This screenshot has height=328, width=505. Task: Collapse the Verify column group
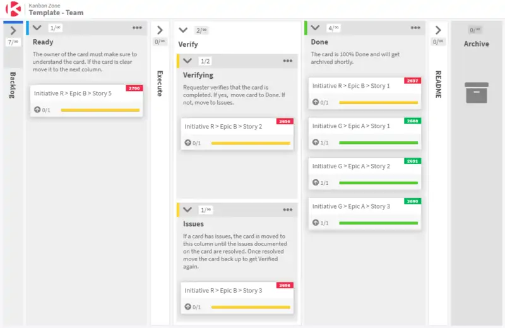click(x=183, y=30)
